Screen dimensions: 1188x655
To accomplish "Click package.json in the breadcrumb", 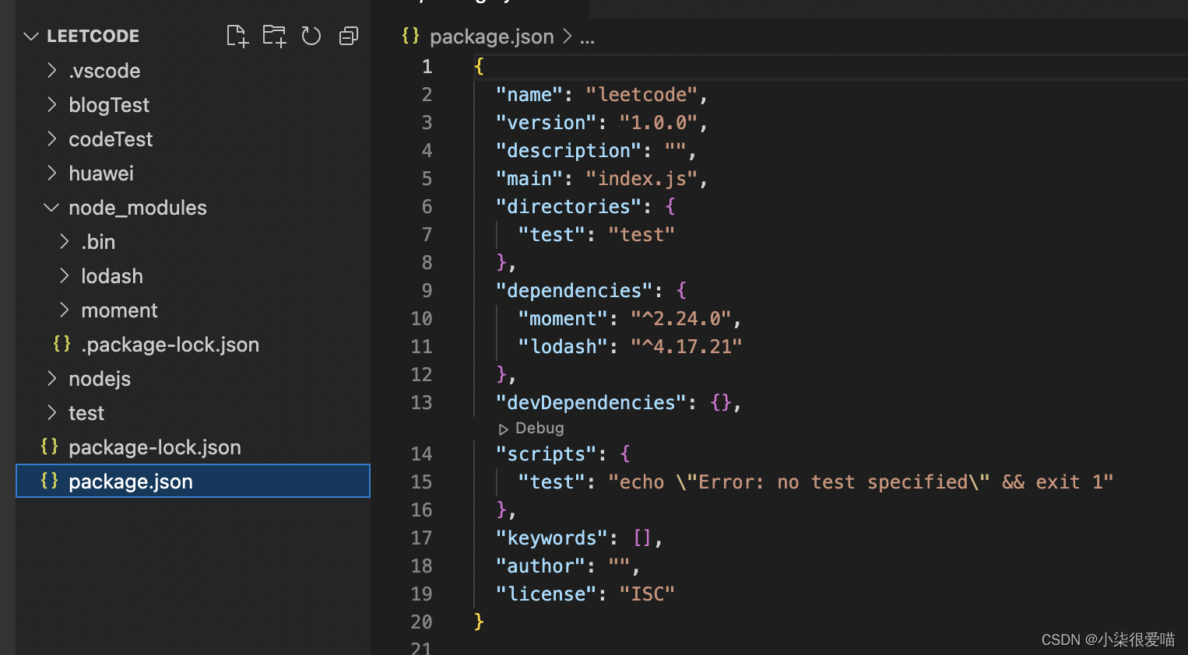I will click(x=491, y=37).
